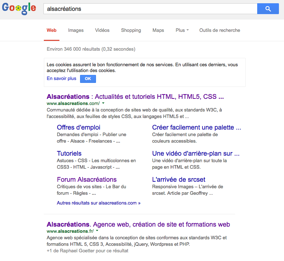
Task: Go to the Shopping tab
Action: click(131, 30)
